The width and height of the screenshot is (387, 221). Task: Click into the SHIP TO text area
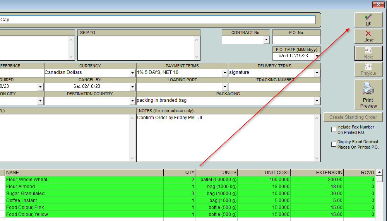tap(136, 48)
